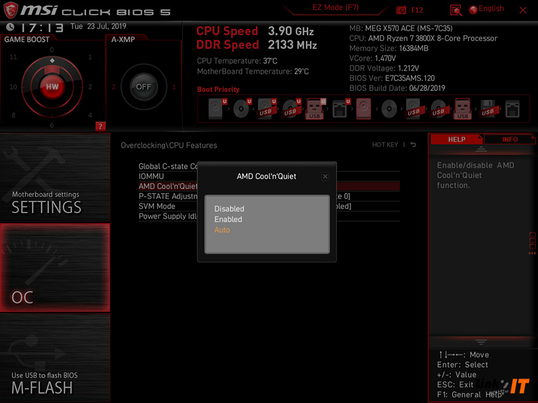This screenshot has width=538, height=403.
Task: Toggle the A-XMP OFF knob
Action: pos(144,87)
